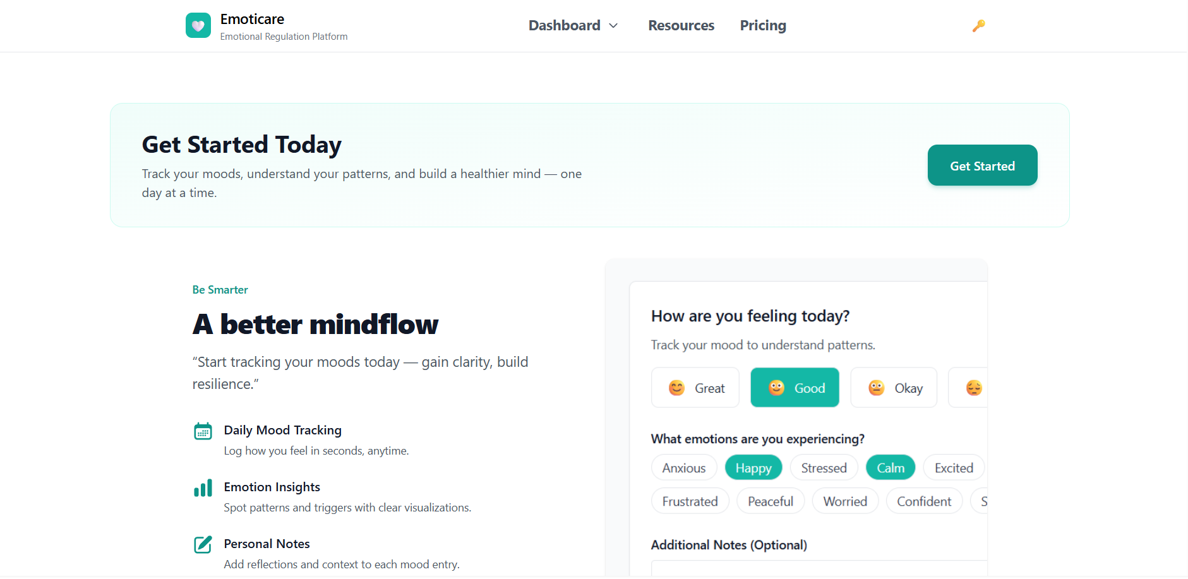Click the Get Started button
Viewport: 1188px width, 579px height.
[x=981, y=165]
